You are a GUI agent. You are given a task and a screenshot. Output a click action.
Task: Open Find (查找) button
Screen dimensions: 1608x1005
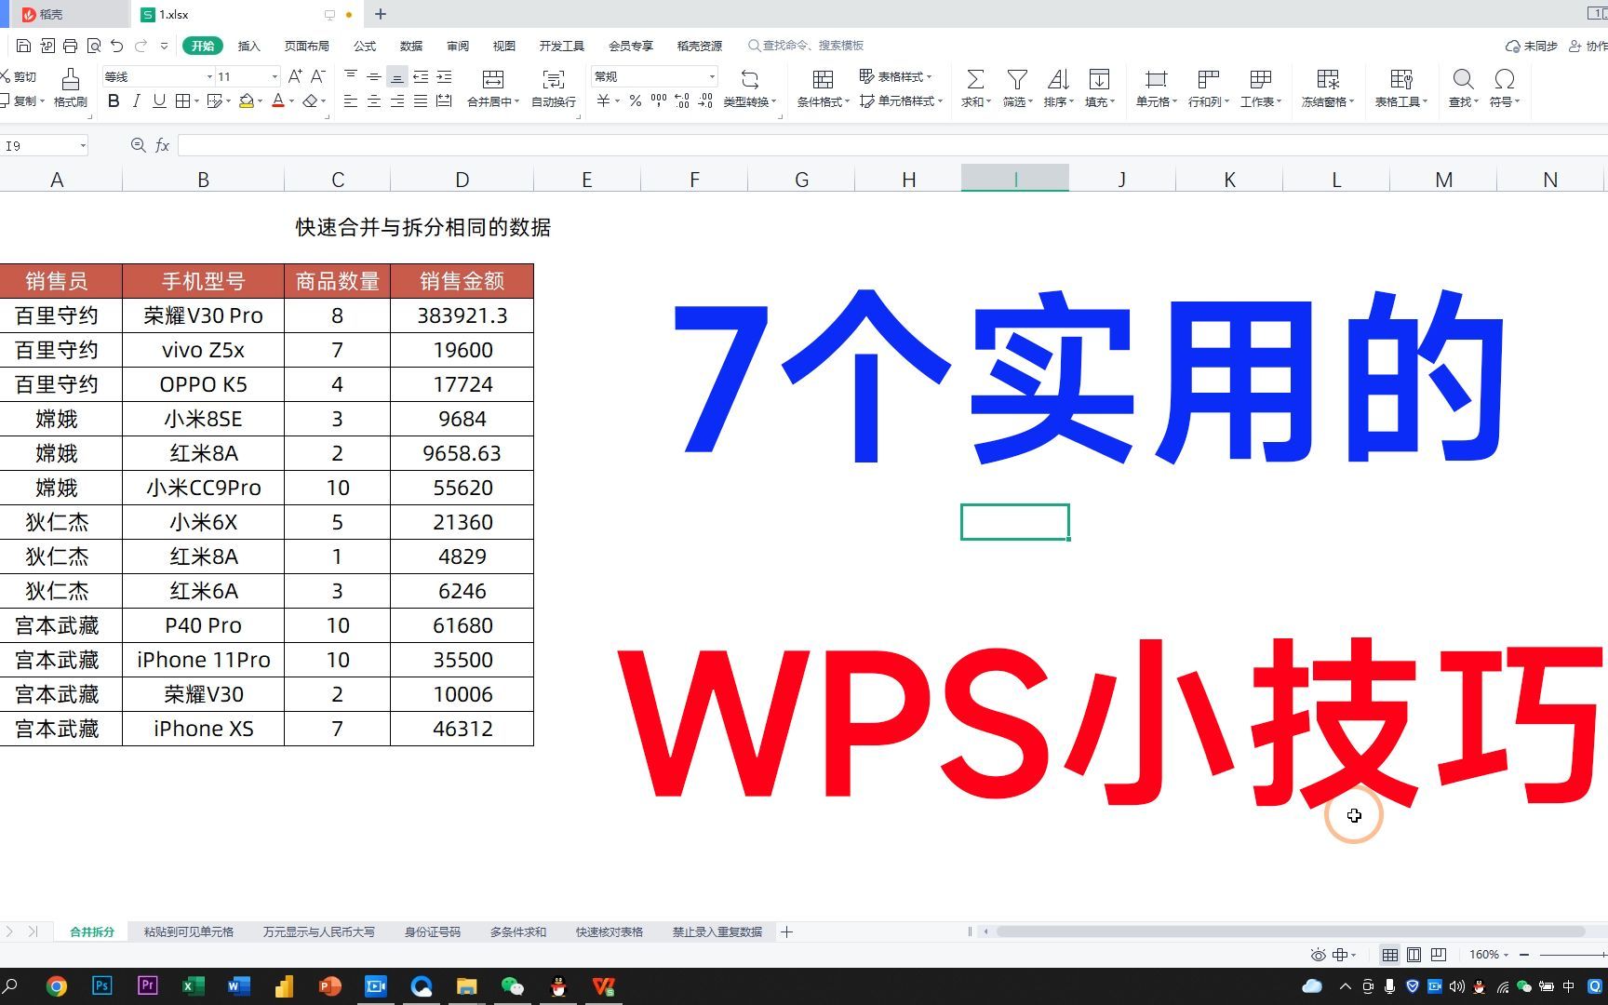(1463, 87)
